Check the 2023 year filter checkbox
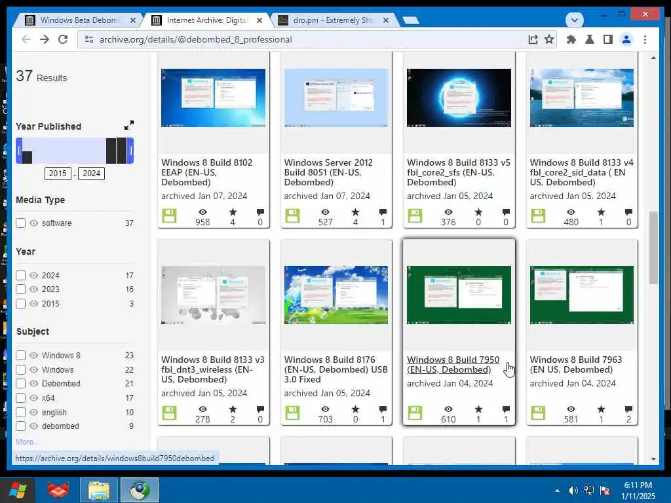671x503 pixels. pos(20,289)
